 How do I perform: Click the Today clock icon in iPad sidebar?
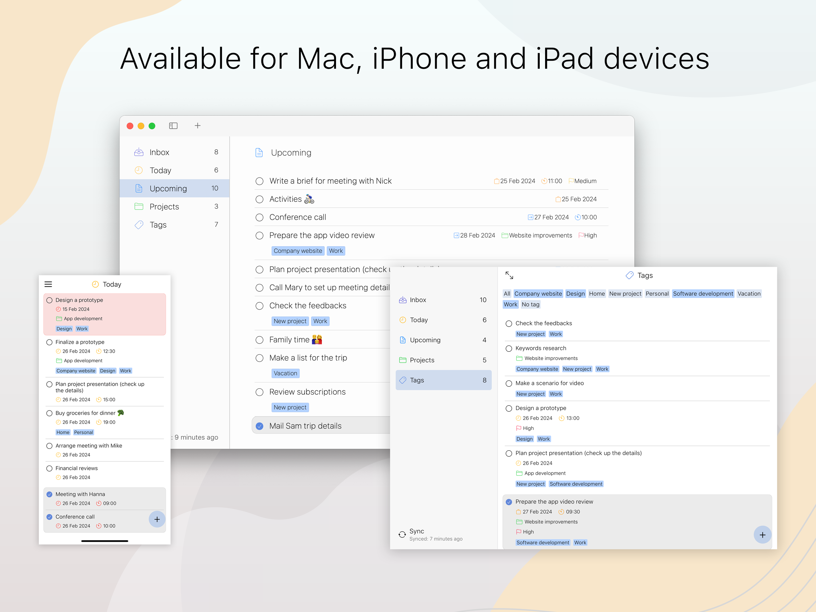(403, 320)
